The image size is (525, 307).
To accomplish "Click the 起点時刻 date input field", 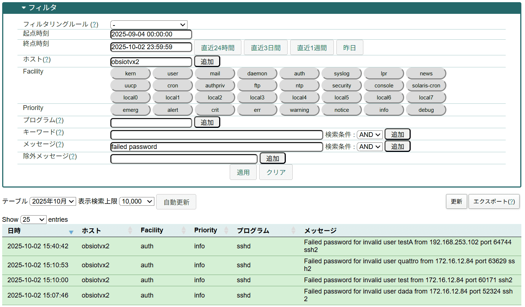I will click(151, 34).
